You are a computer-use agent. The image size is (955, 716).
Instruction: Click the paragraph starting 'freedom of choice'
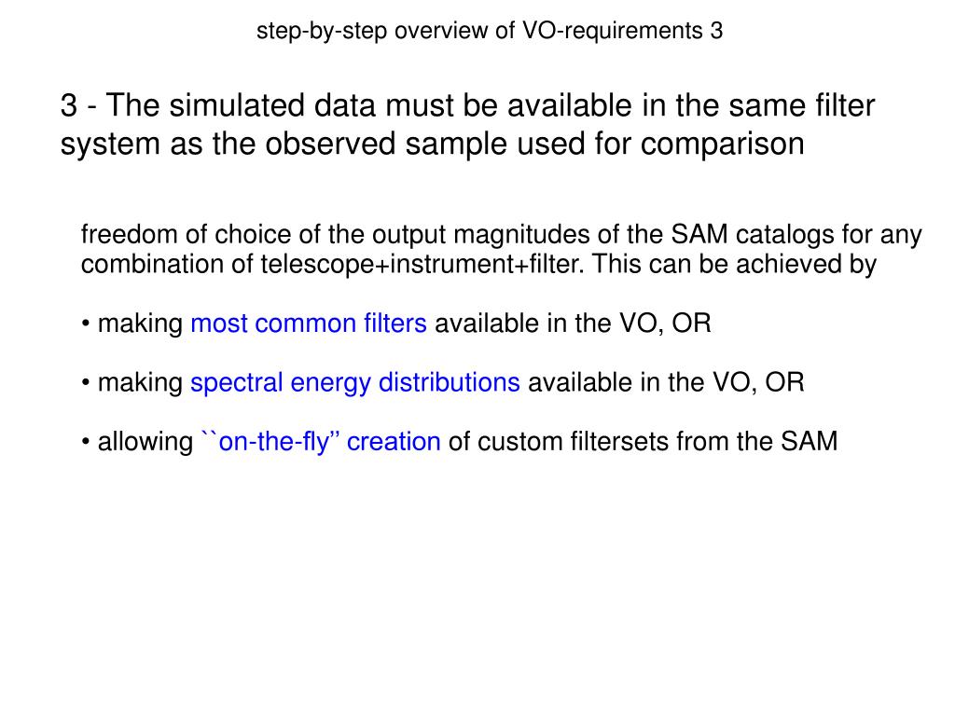point(501,249)
